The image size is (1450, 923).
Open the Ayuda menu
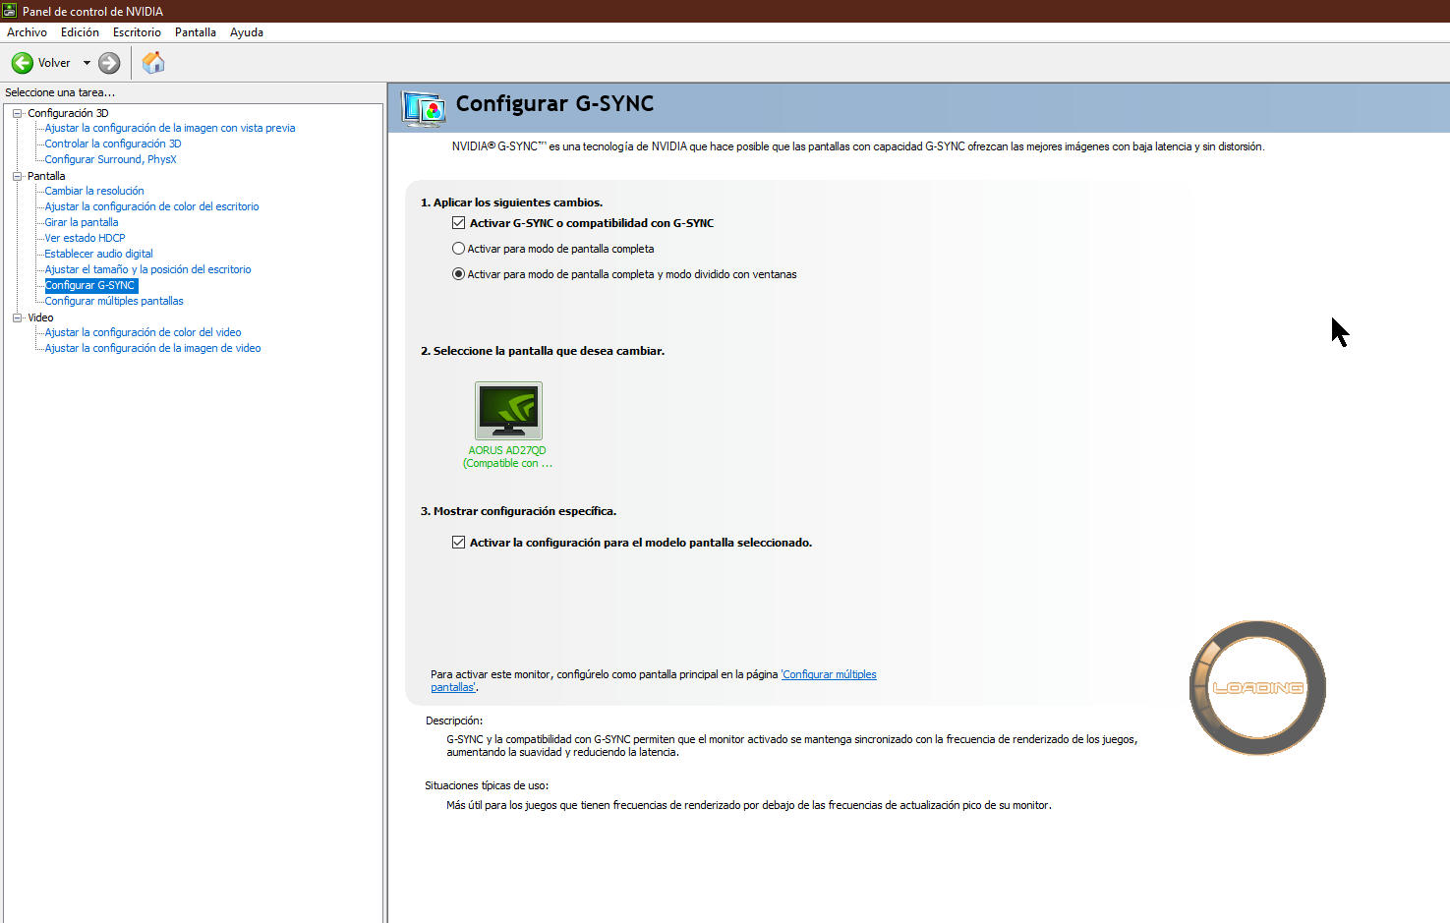tap(247, 32)
